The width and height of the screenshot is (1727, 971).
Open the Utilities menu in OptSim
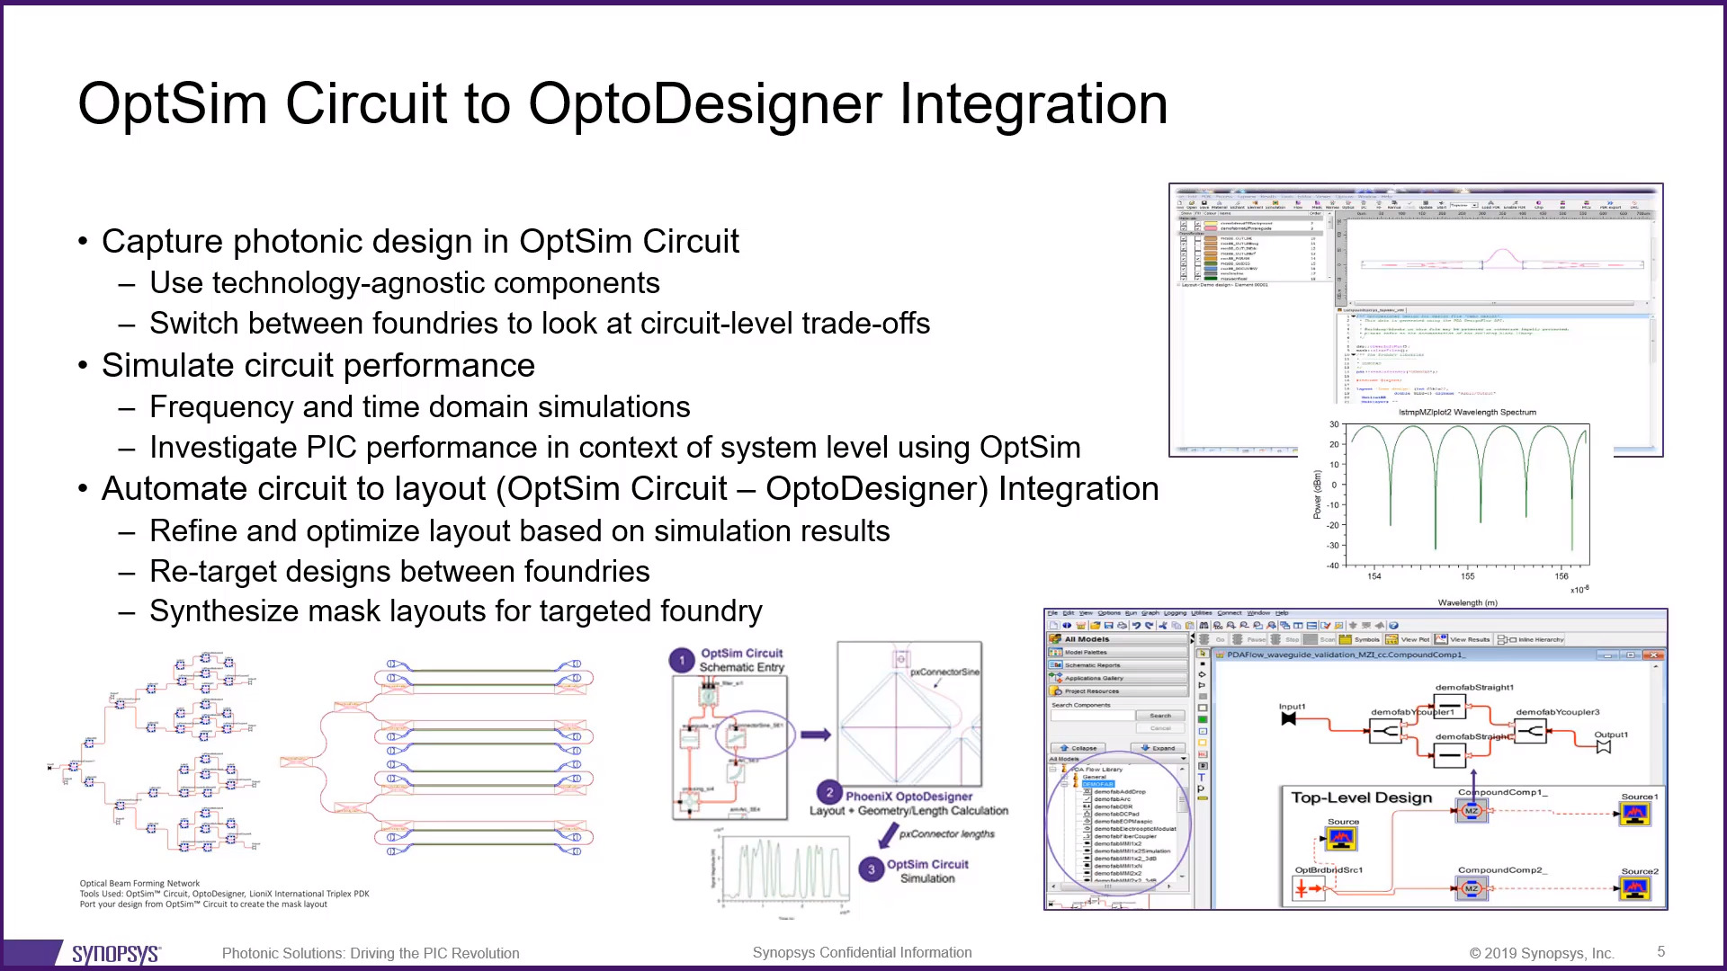(1202, 613)
